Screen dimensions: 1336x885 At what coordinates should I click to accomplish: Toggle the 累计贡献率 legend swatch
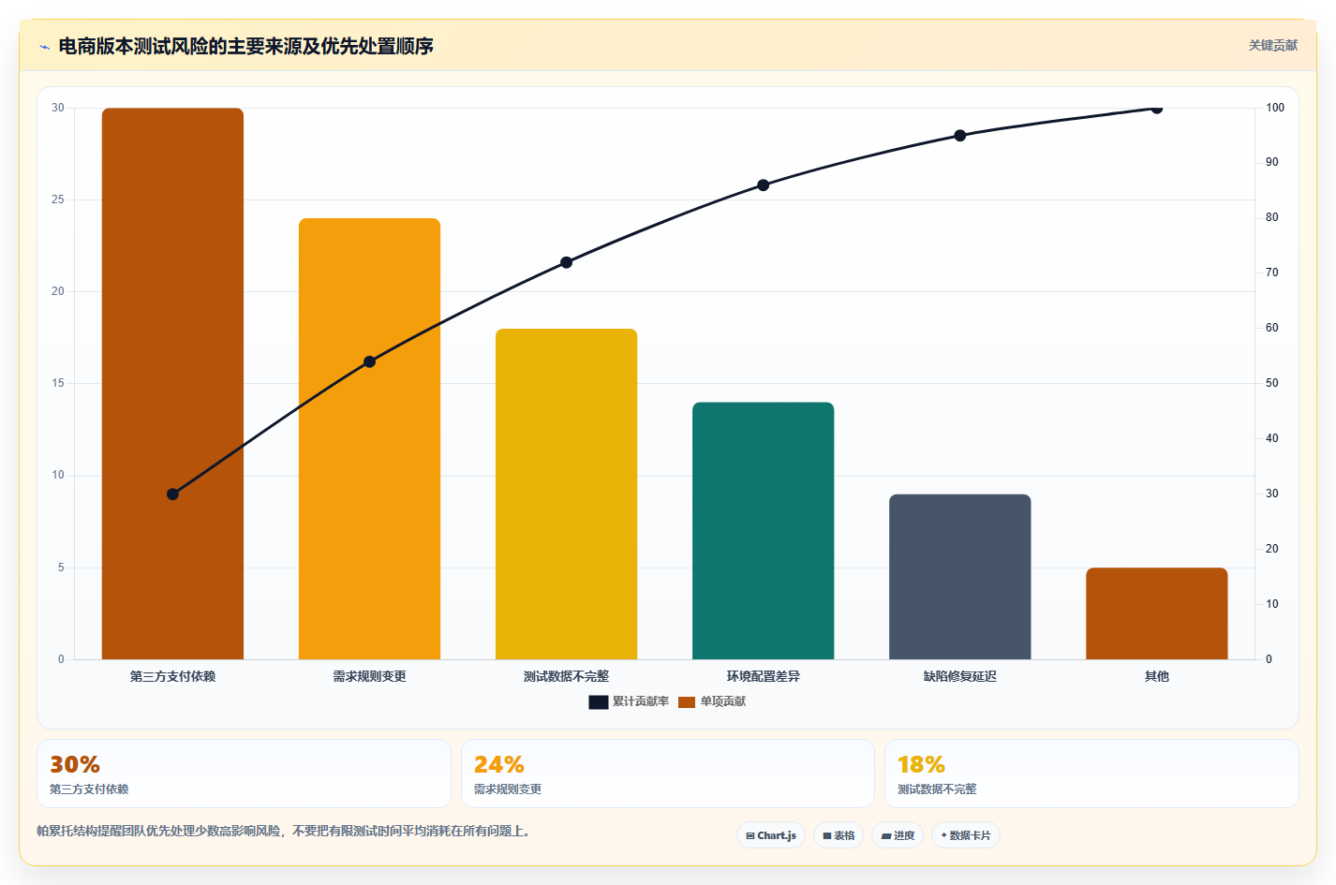[599, 702]
